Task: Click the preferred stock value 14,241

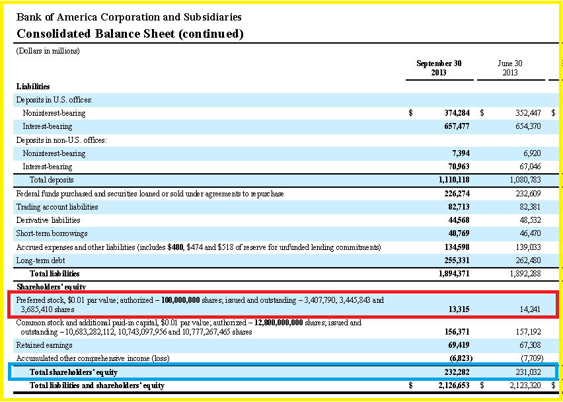Action: pos(530,309)
